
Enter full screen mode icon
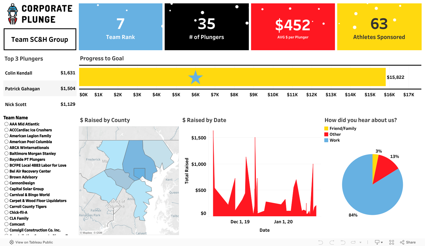click(392, 242)
